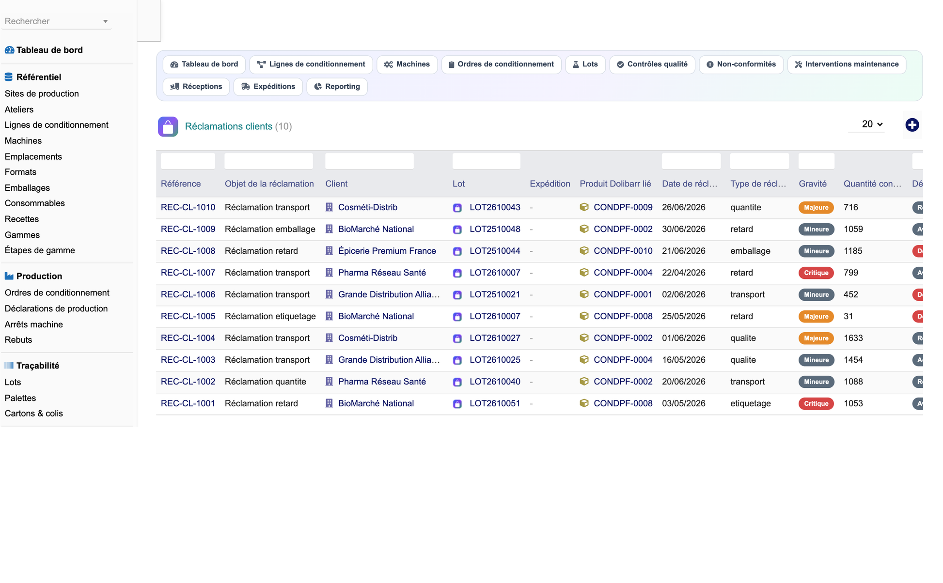Click the Traçabilité barcode icon
This screenshot has height=583, width=943.
point(9,366)
